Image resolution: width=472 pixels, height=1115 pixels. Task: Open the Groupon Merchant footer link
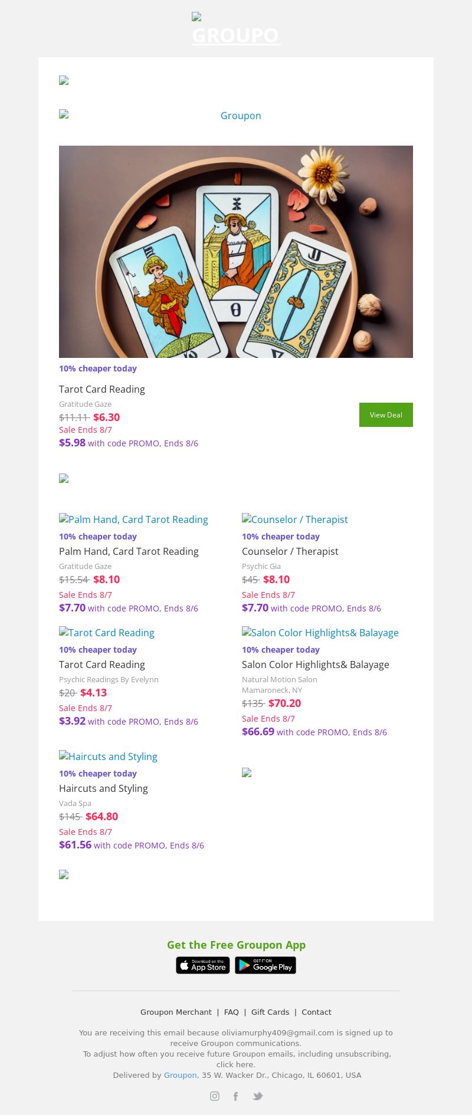tap(176, 1012)
